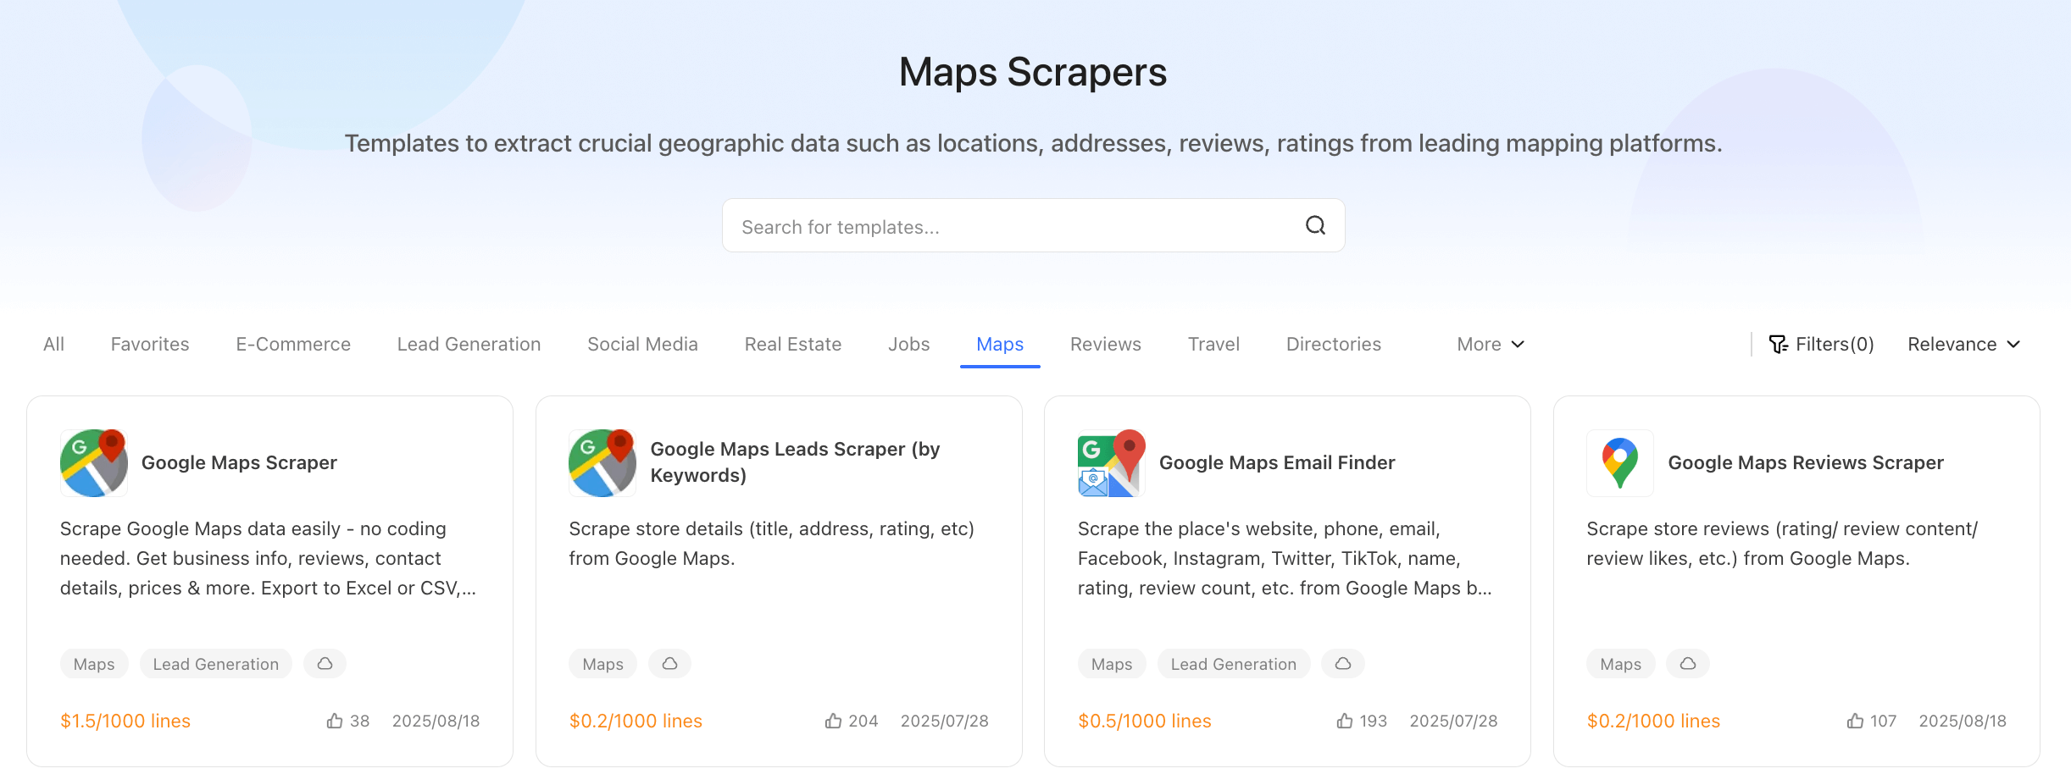
Task: Expand the Relevance sorting dropdown
Action: [1964, 344]
